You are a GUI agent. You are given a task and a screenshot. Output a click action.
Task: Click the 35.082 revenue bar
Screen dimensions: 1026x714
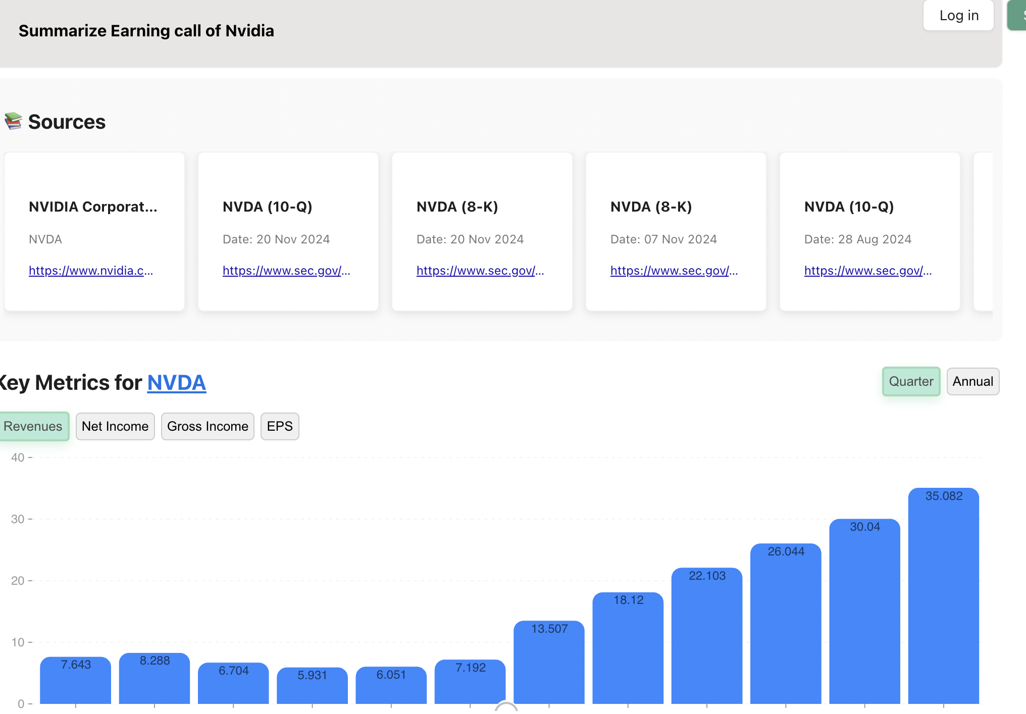coord(943,596)
